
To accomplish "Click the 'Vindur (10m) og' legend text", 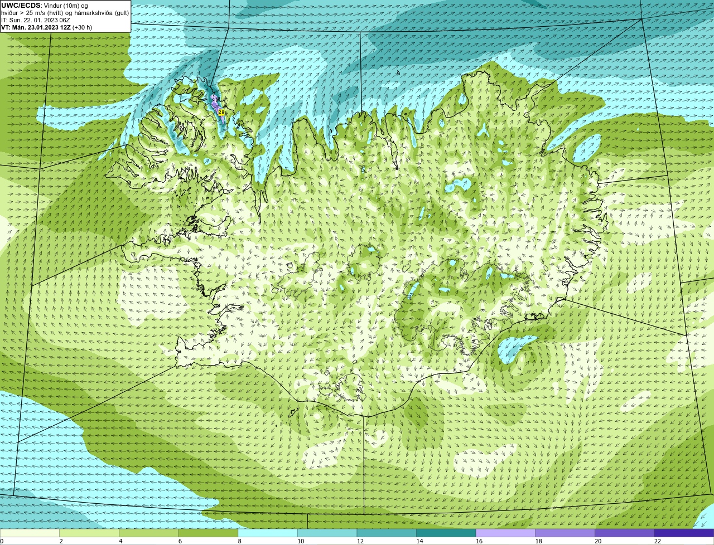I will (x=66, y=6).
